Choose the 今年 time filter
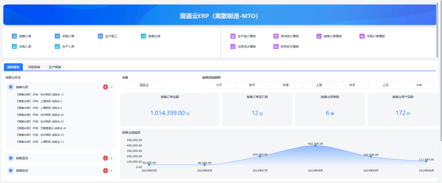442x183 pixels. [419, 85]
